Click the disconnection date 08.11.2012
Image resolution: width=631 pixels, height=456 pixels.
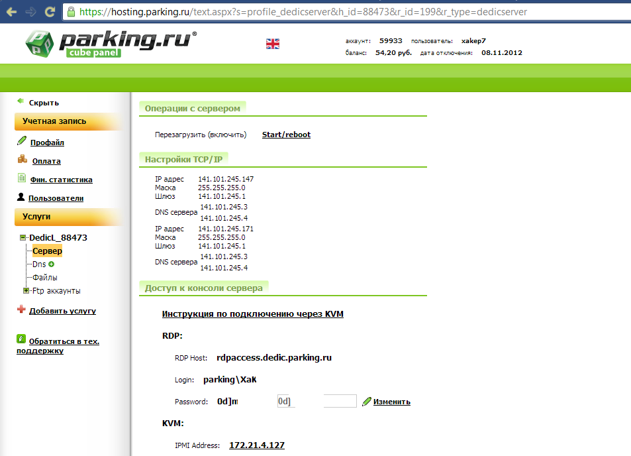point(502,53)
